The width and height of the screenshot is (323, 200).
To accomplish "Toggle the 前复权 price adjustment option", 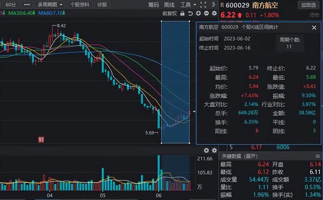I will click(x=169, y=14).
